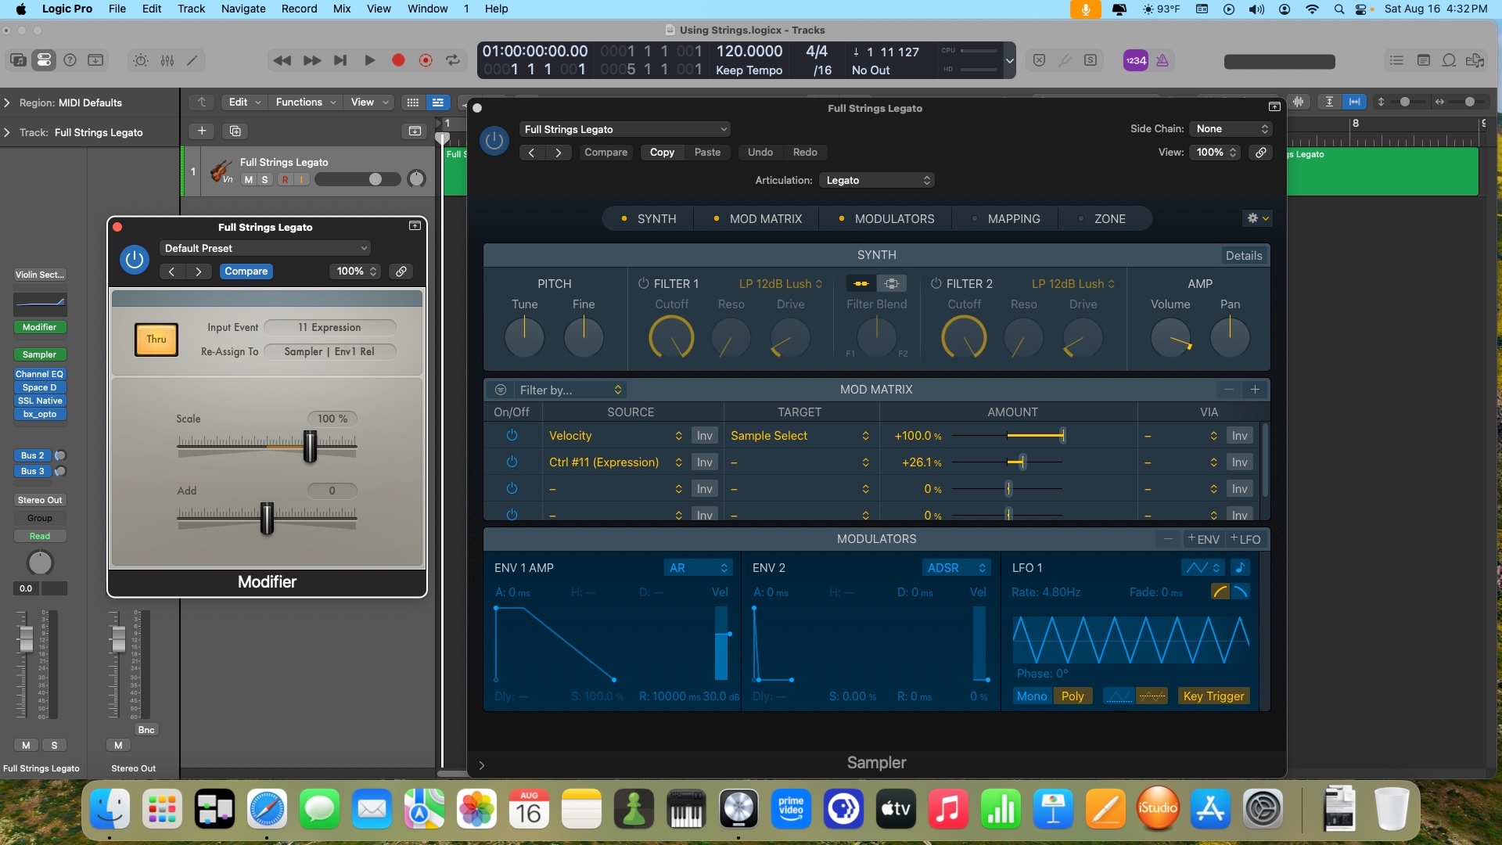The height and width of the screenshot is (845, 1502).
Task: Click the Key Trigger button in LFO 1
Action: 1213,696
